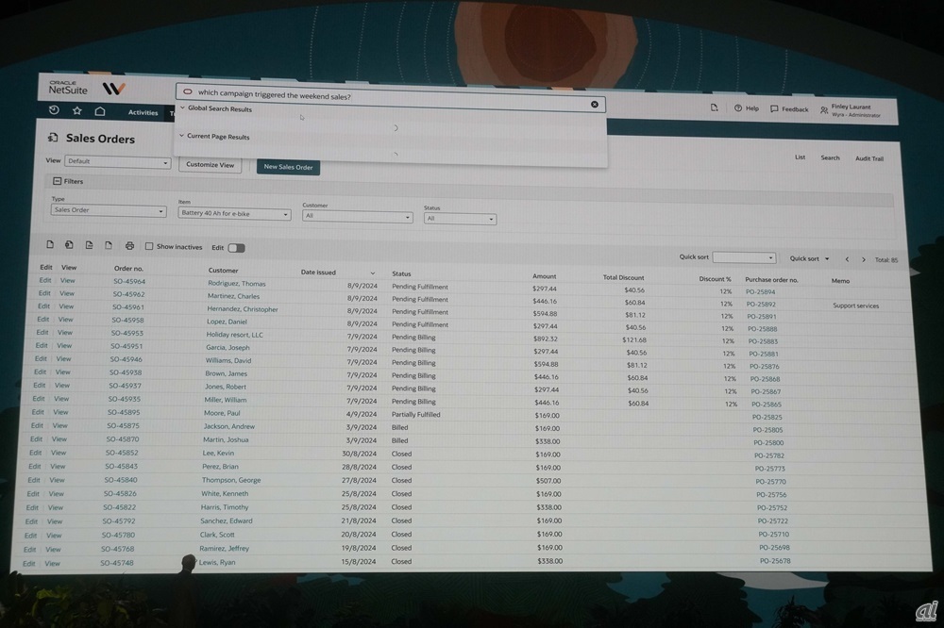The image size is (944, 628).
Task: Click the Status column header
Action: (401, 273)
